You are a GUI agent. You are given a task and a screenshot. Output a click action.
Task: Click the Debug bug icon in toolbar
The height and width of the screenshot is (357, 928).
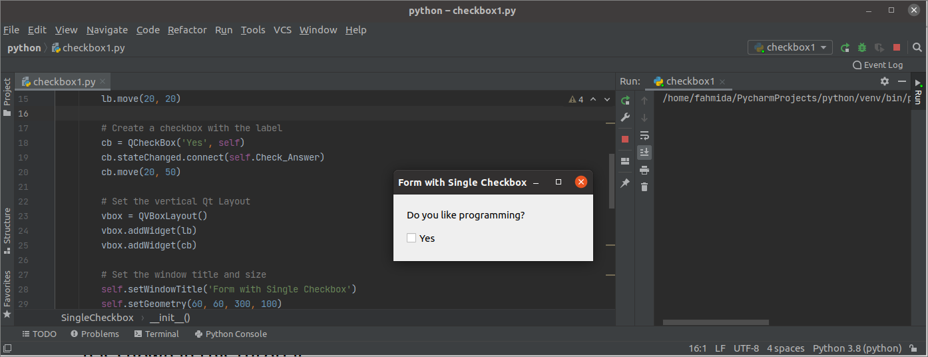[862, 47]
